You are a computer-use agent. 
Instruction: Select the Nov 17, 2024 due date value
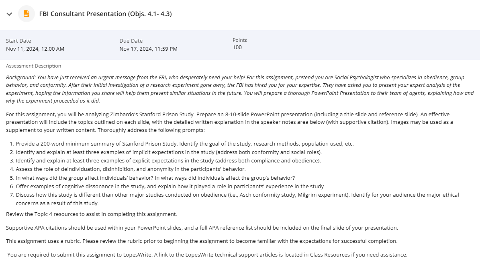click(149, 49)
